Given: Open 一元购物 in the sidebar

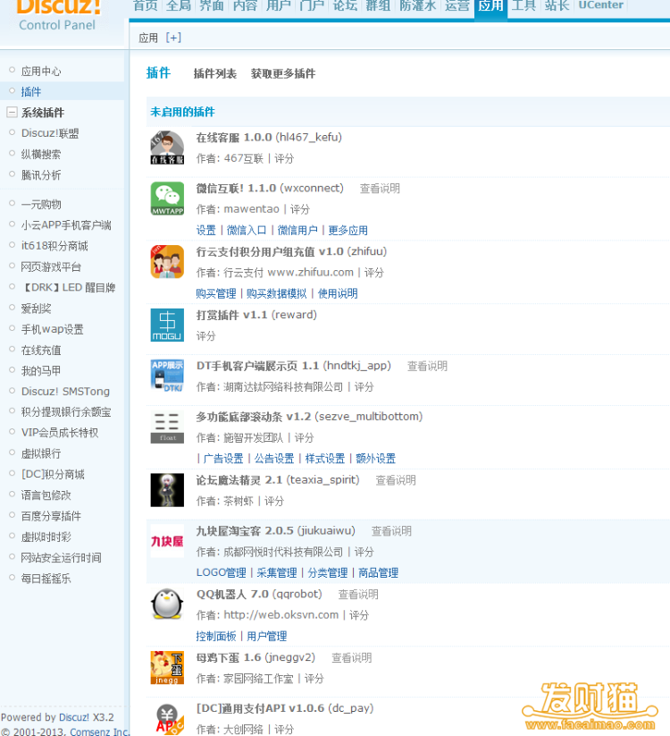Looking at the screenshot, I should (41, 204).
